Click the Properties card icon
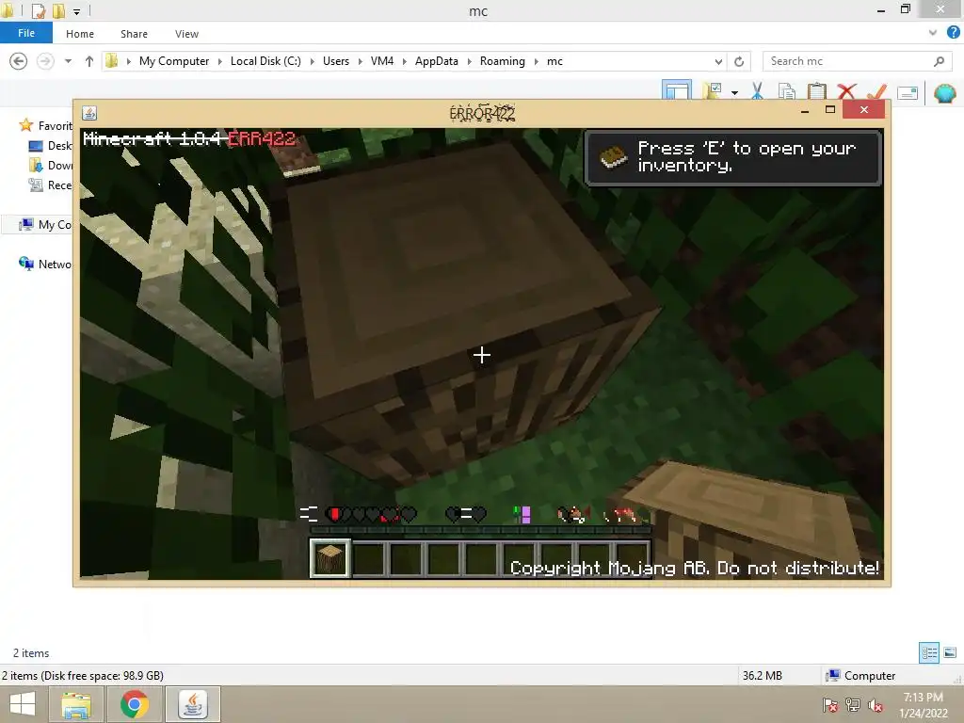This screenshot has height=723, width=964. (908, 93)
